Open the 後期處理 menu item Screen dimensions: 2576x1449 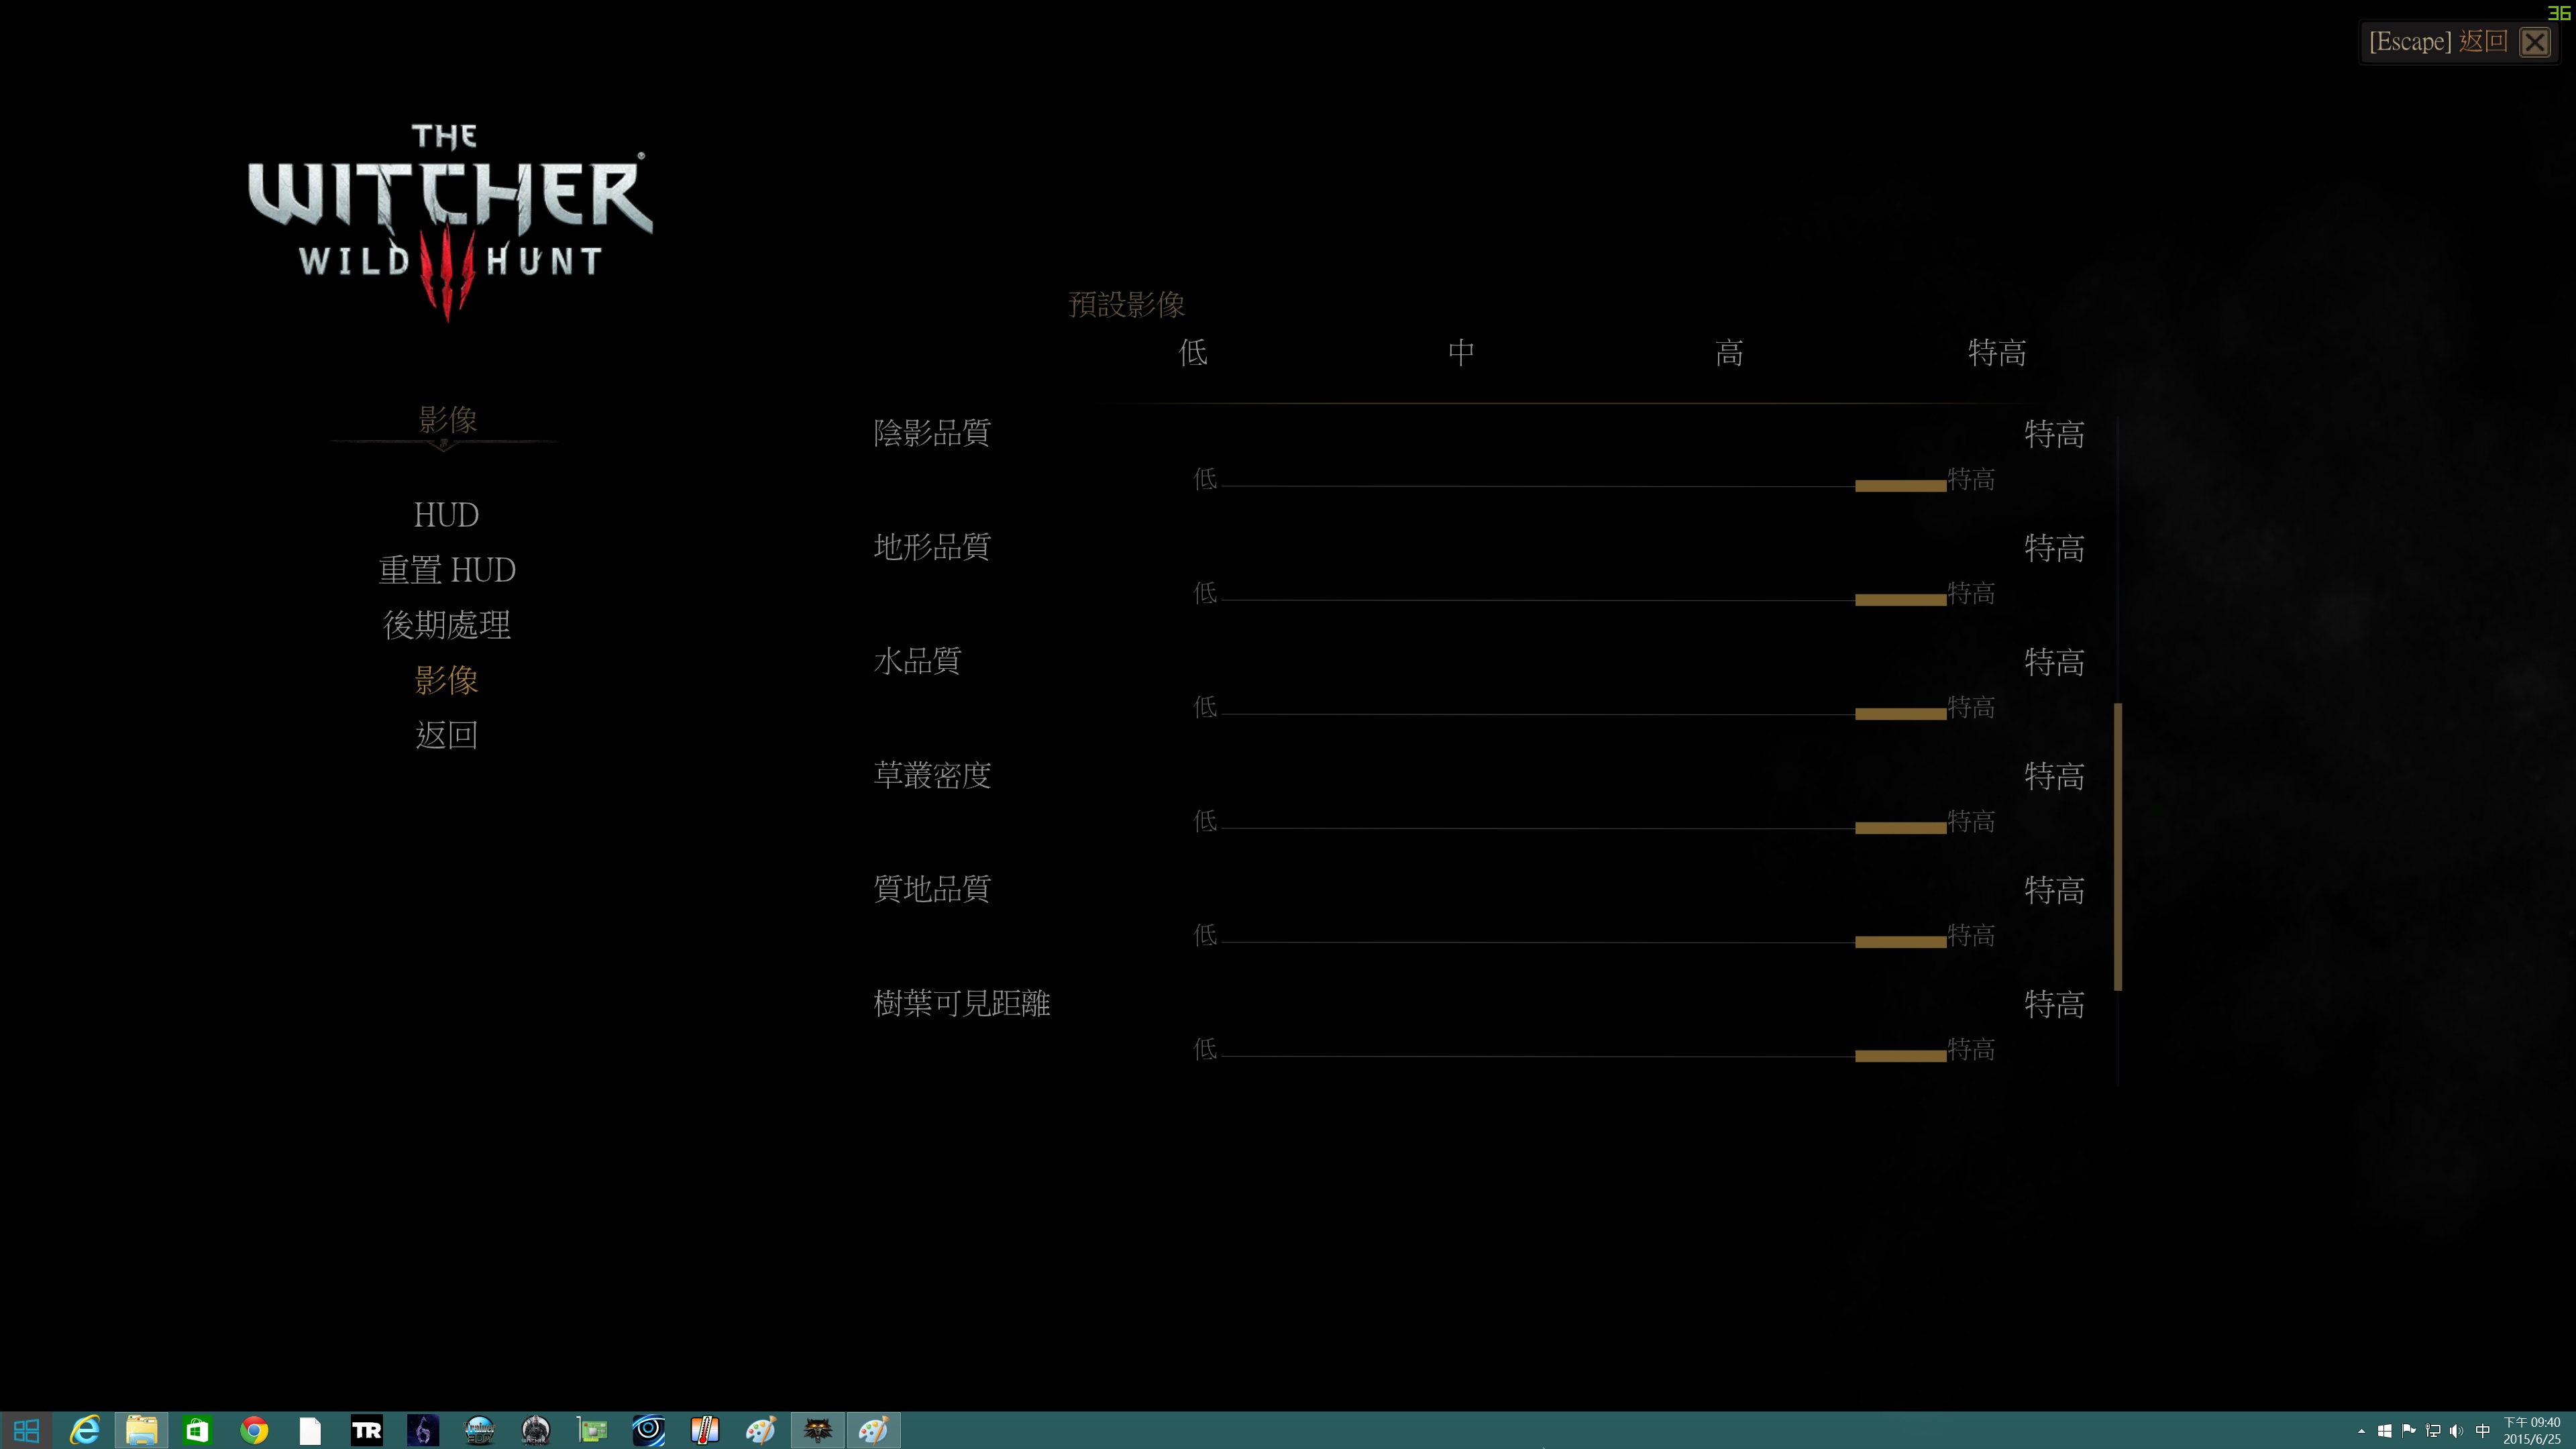pyautogui.click(x=447, y=625)
